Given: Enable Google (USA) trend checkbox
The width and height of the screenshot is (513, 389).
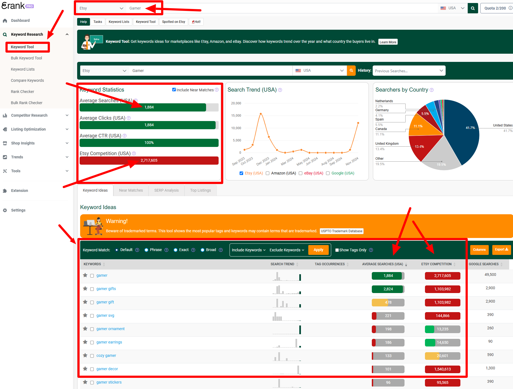Looking at the screenshot, I should coord(328,173).
